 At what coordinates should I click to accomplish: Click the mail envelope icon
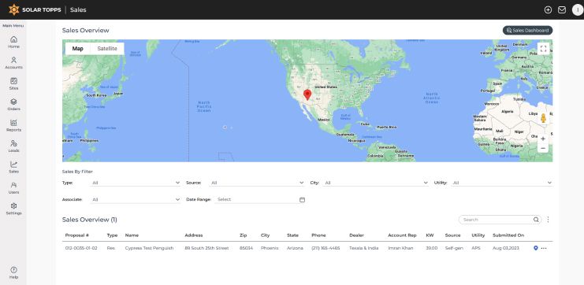(x=562, y=10)
